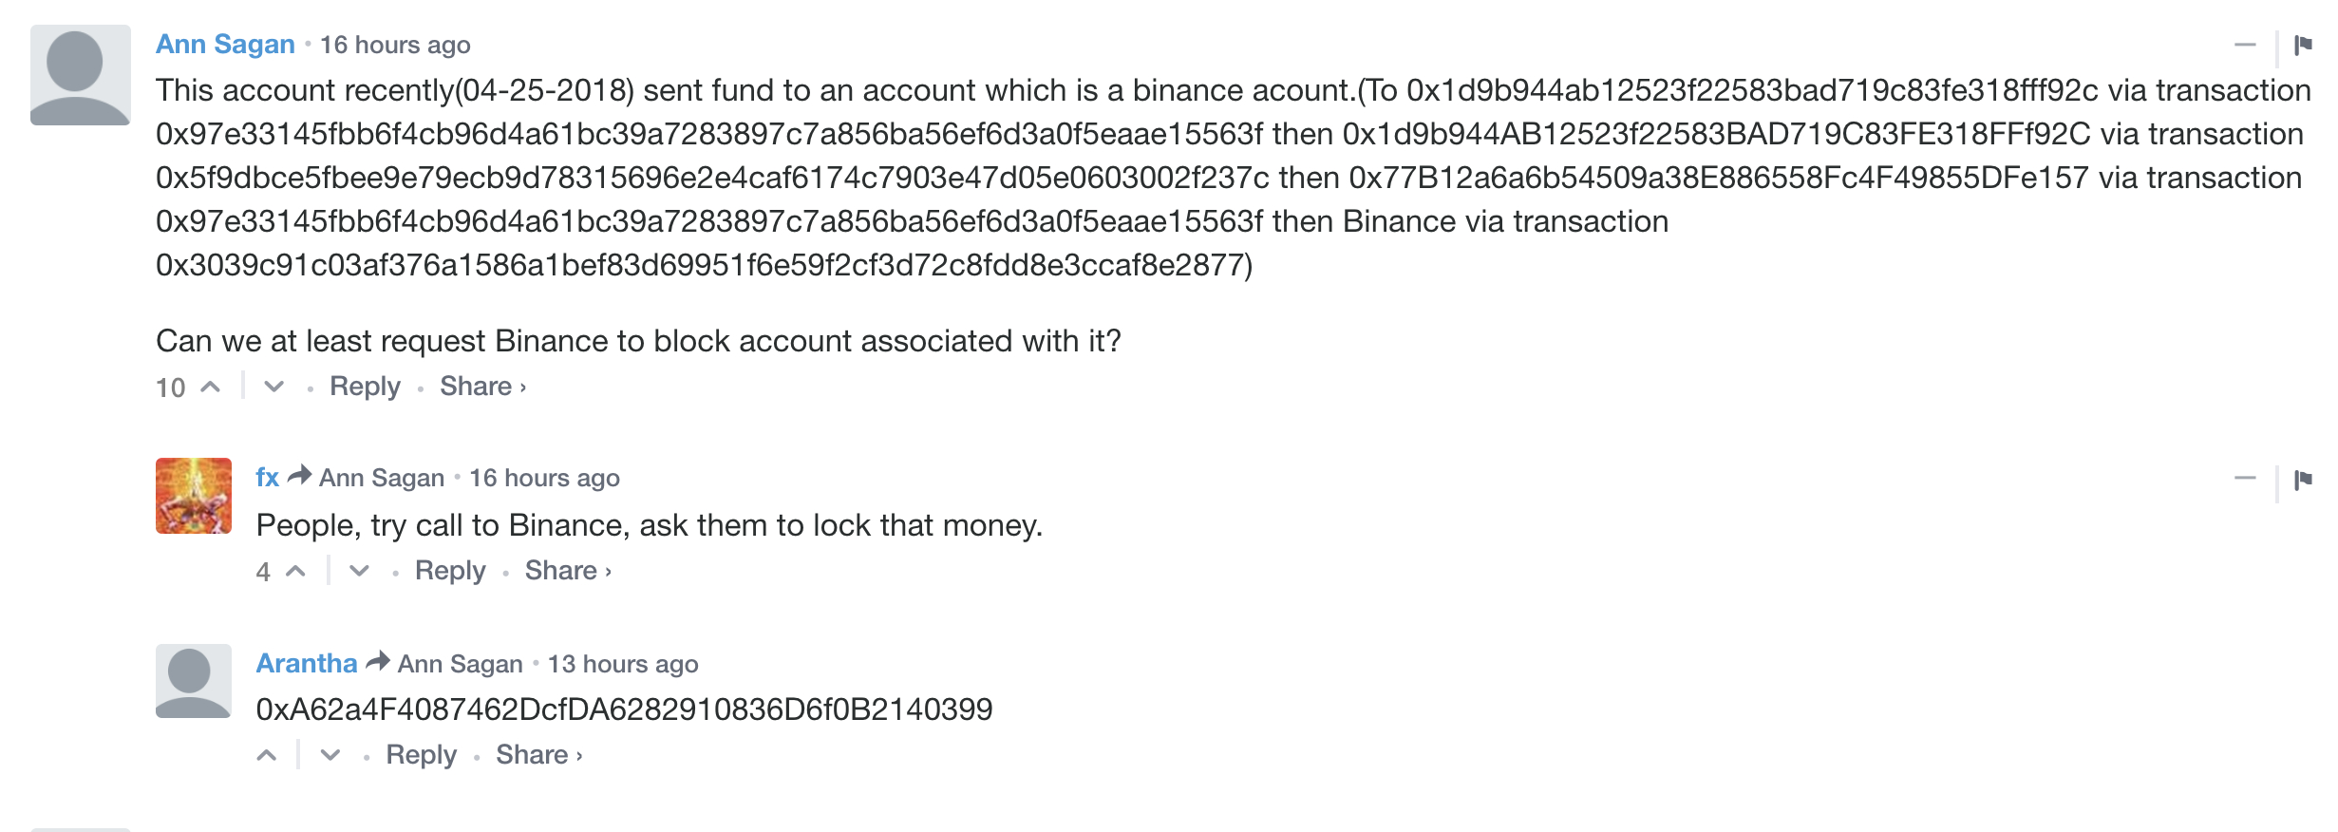Downvote Arantha's address comment

(330, 755)
